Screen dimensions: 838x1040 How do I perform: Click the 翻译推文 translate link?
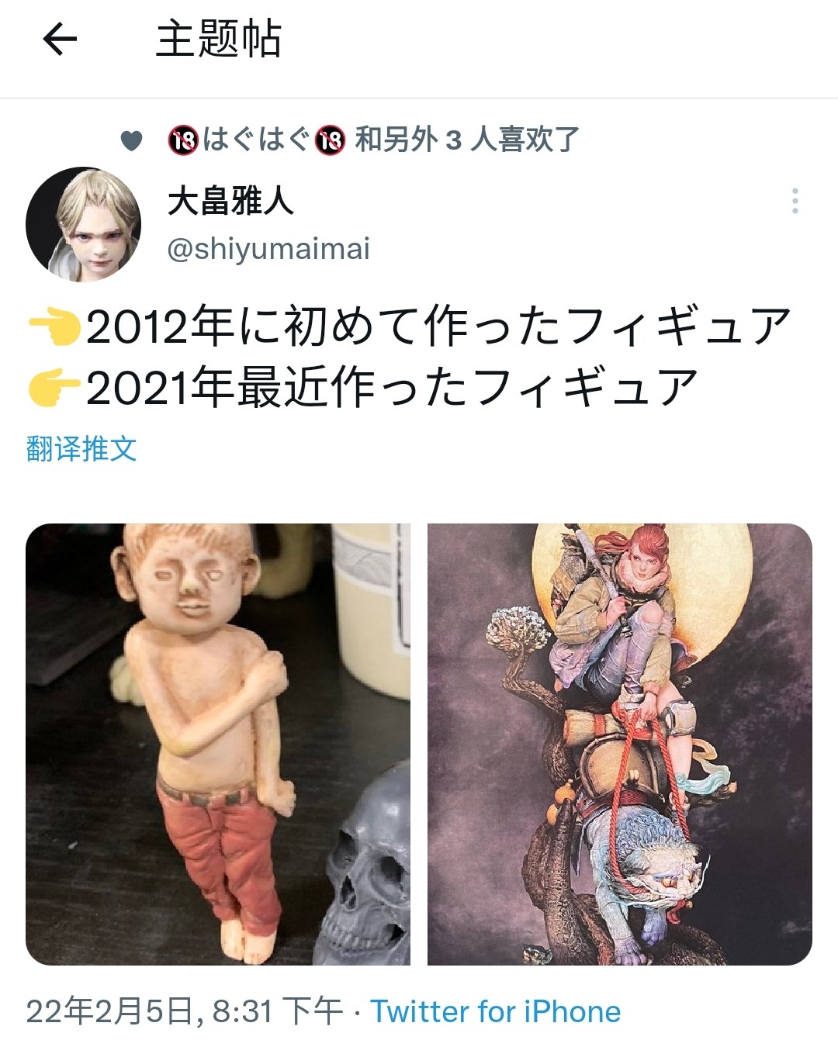81,449
